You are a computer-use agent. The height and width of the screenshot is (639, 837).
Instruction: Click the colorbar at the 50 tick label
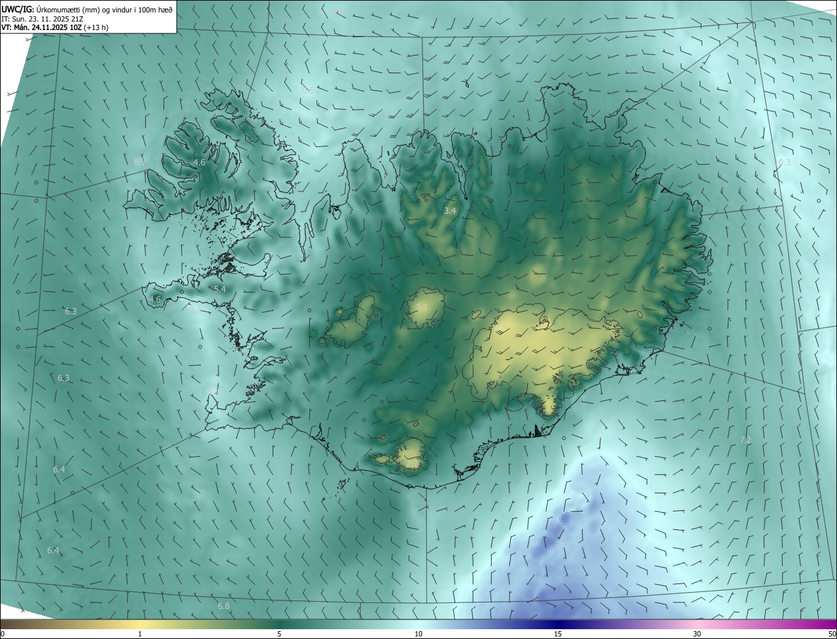[x=832, y=634]
